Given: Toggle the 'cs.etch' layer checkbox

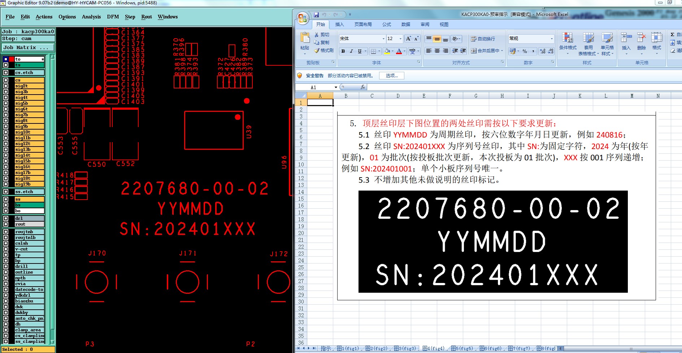Looking at the screenshot, I should click(6, 73).
